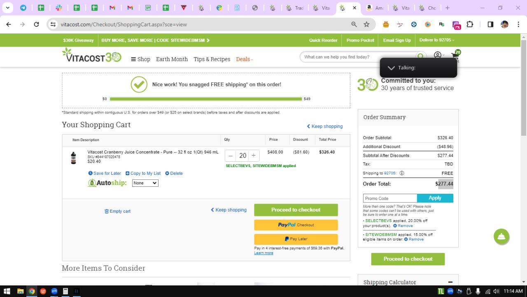Viewport: 527px width, 297px height.
Task: Click Keep shopping beside Proceed to checkout
Action: pos(229,210)
